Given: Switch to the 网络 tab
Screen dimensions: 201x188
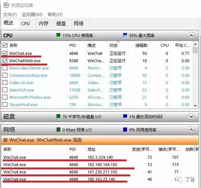Looking at the screenshot, I should click(x=80, y=23).
